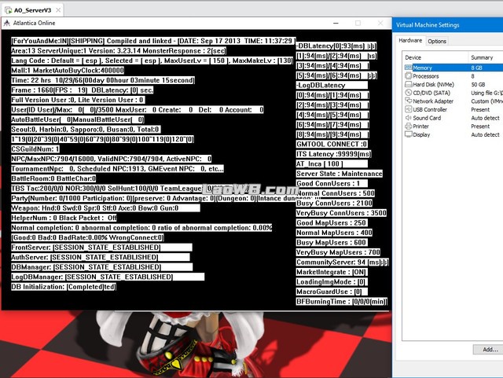Switch to the AO_ServerV3 tab

point(32,10)
